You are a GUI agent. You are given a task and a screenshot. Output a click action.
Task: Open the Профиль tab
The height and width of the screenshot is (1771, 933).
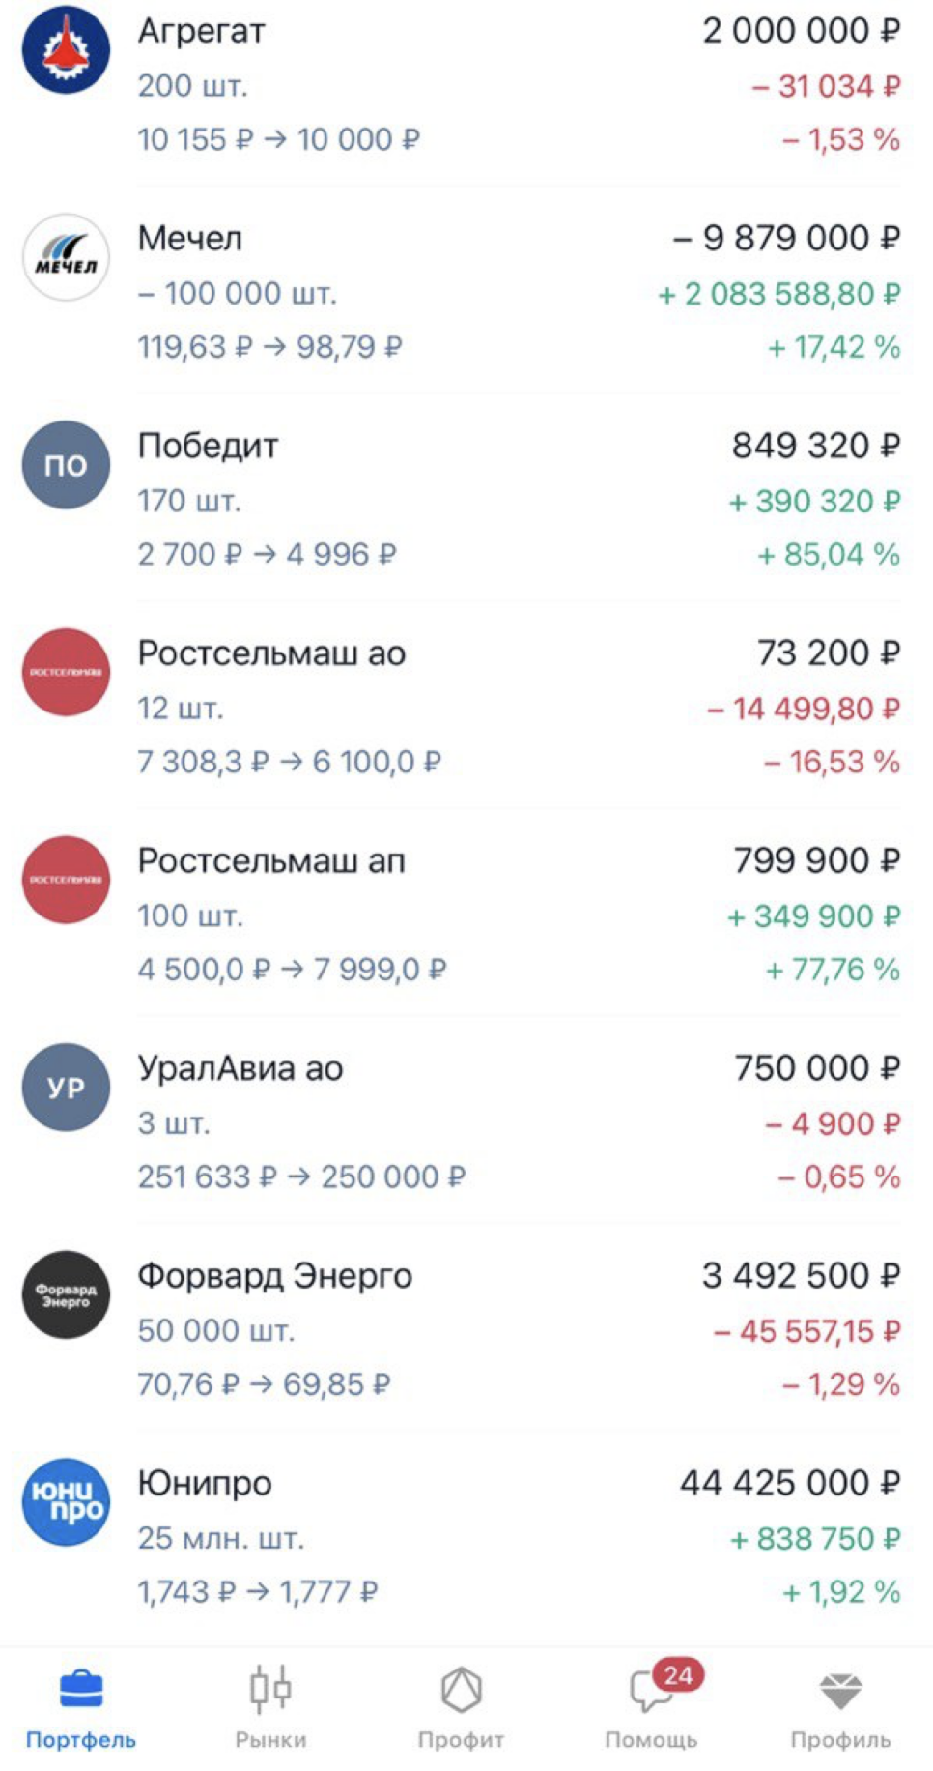click(x=840, y=1707)
